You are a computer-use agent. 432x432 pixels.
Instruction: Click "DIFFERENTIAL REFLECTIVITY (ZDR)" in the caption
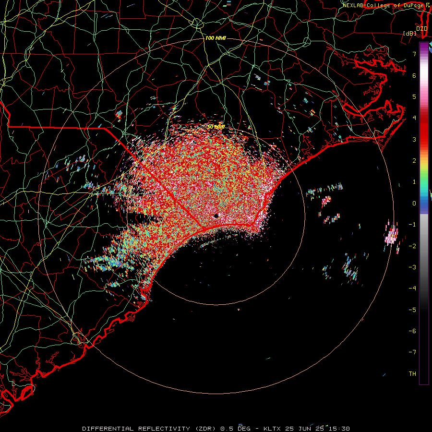(150, 429)
